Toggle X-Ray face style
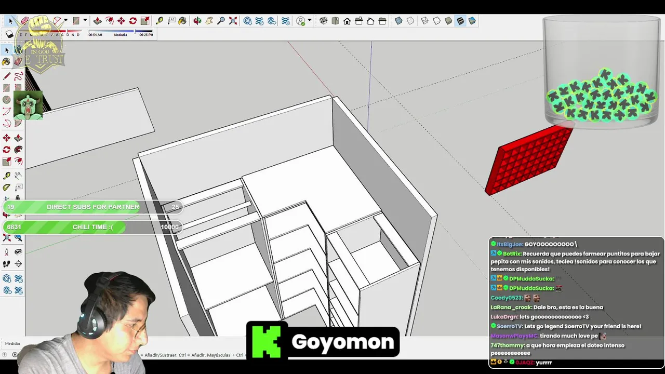Viewport: 665px width, 374px height. coord(398,21)
